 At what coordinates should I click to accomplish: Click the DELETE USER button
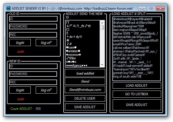pos(85,98)
